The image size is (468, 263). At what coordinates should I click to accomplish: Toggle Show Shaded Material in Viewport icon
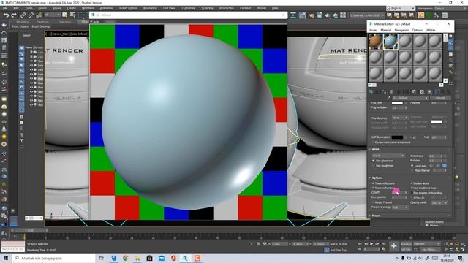pos(429,91)
